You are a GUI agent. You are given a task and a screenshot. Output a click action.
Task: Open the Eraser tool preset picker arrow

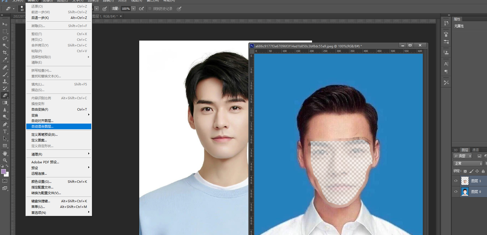14,9
